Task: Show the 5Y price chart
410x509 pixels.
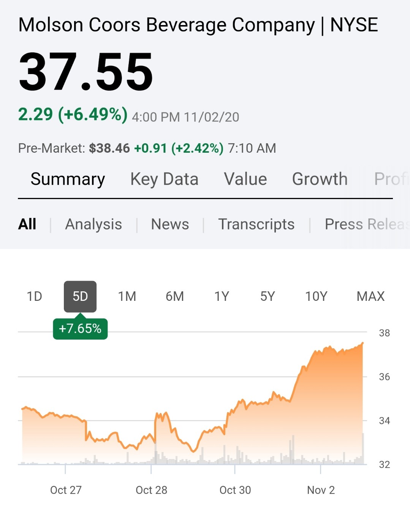Action: [268, 296]
